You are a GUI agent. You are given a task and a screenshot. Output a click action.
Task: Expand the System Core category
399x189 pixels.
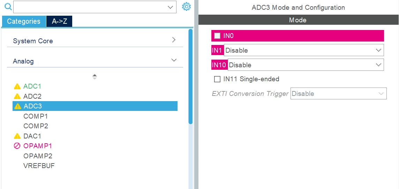point(95,41)
